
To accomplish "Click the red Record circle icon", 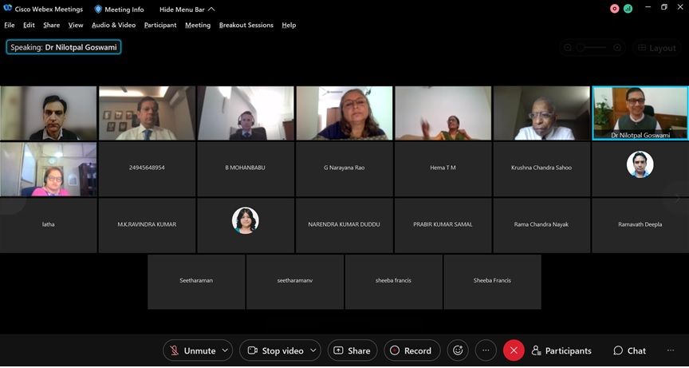I will (x=395, y=350).
